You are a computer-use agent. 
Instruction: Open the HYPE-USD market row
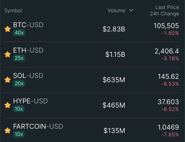92,105
